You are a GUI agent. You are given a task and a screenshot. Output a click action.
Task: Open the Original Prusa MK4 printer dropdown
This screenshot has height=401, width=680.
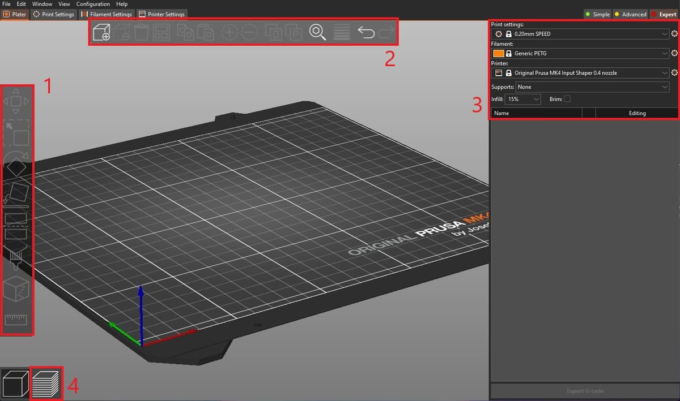tap(580, 73)
